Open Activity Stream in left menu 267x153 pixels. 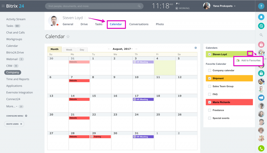pos(16,19)
